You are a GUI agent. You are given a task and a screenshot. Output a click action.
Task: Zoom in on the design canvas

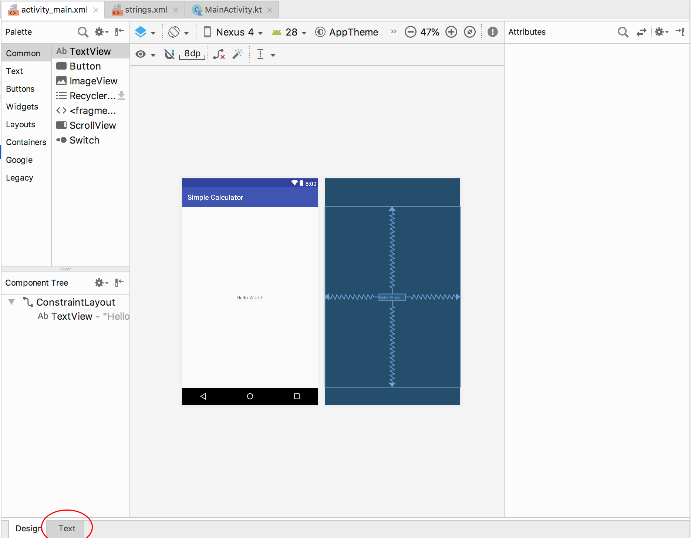(451, 32)
